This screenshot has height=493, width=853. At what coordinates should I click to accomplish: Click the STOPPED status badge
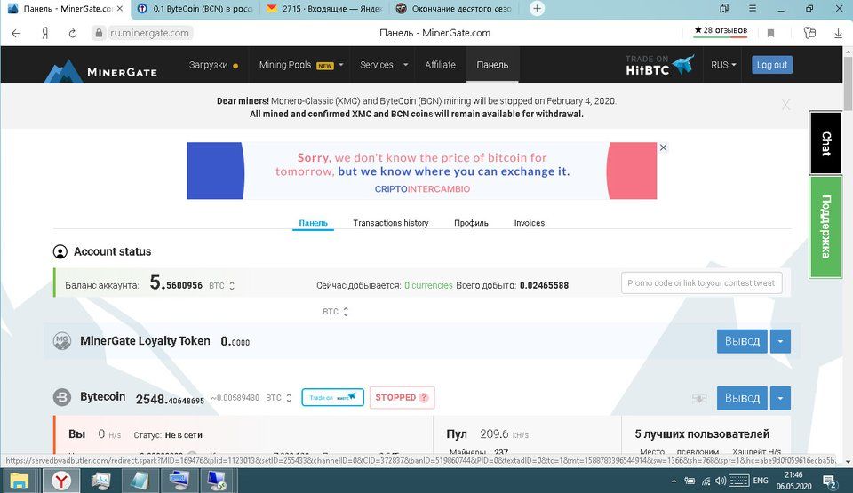tap(402, 397)
